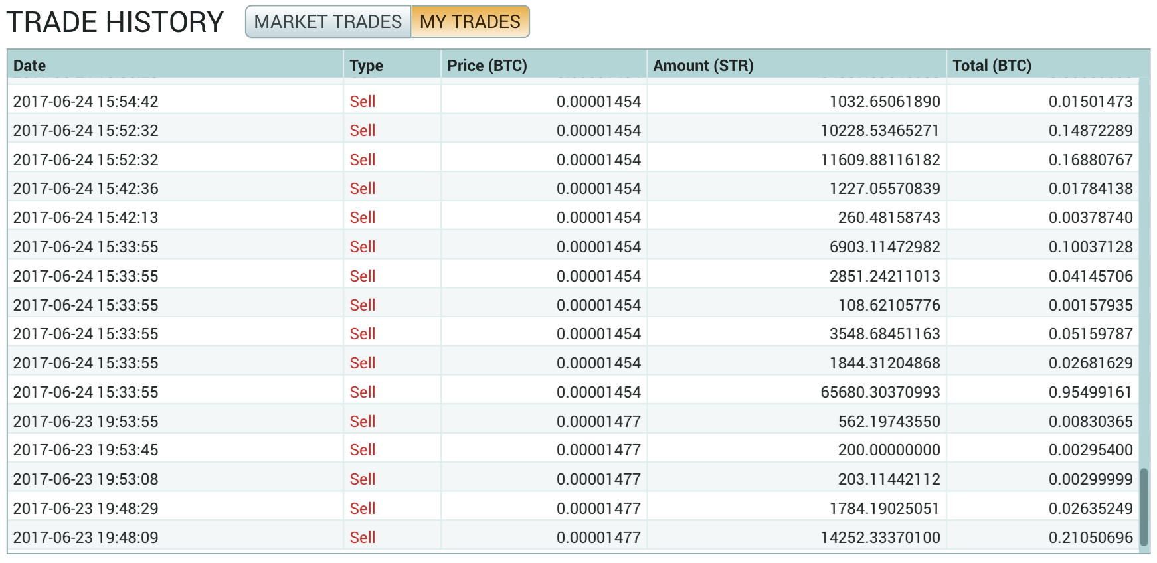
Task: Click total 0.01501473
Action: pos(1091,102)
